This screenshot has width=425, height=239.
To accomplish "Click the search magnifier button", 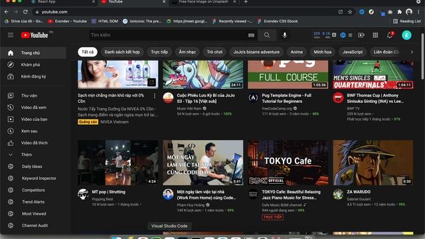I will (267, 35).
